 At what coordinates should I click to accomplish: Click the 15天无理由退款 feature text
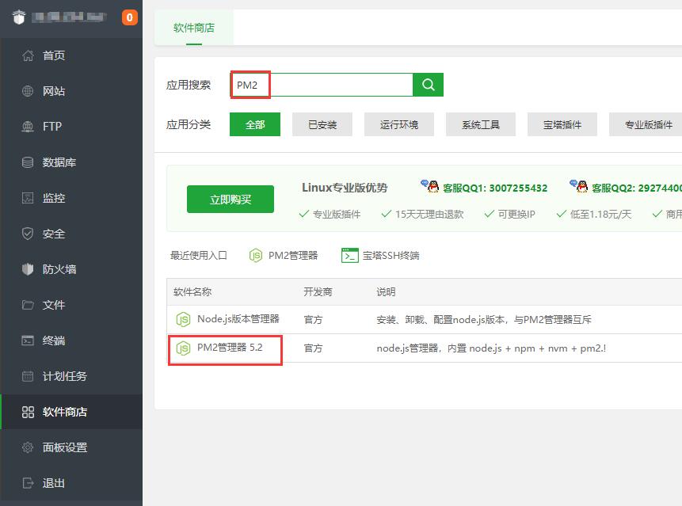[x=429, y=214]
